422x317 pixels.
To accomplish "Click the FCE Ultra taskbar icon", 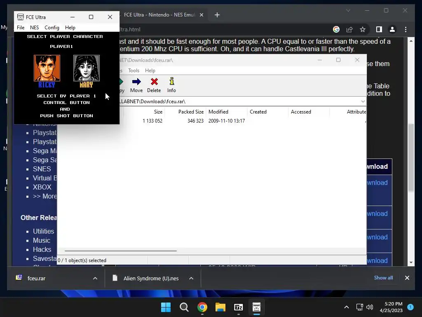I will point(256,307).
